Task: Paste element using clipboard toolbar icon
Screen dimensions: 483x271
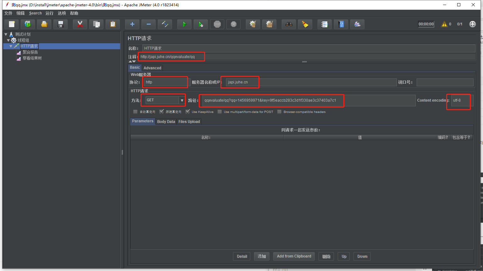Action: (x=113, y=24)
